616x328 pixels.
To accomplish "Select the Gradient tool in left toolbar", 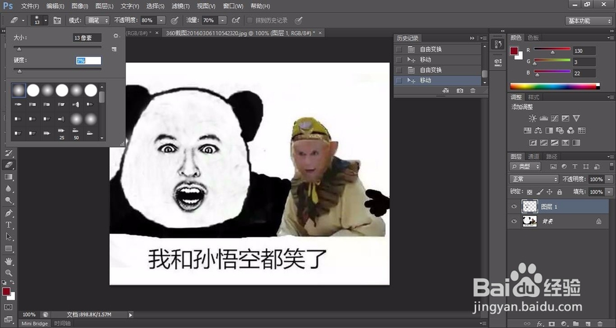I will [9, 177].
